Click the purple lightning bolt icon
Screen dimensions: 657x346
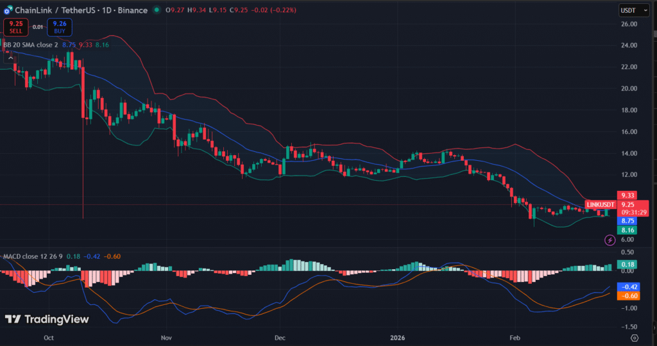tap(610, 240)
